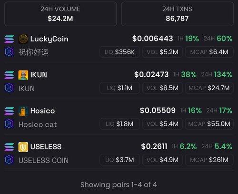This screenshot has height=194, width=238.
Task: Click the Raydium icon beside Hosico cat
Action: point(9,124)
